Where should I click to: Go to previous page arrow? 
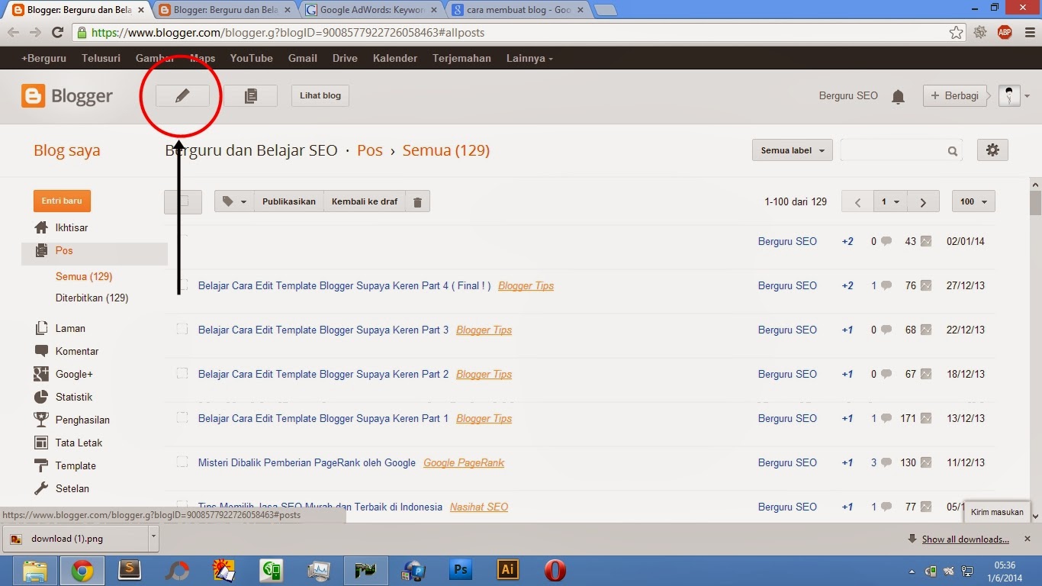857,202
